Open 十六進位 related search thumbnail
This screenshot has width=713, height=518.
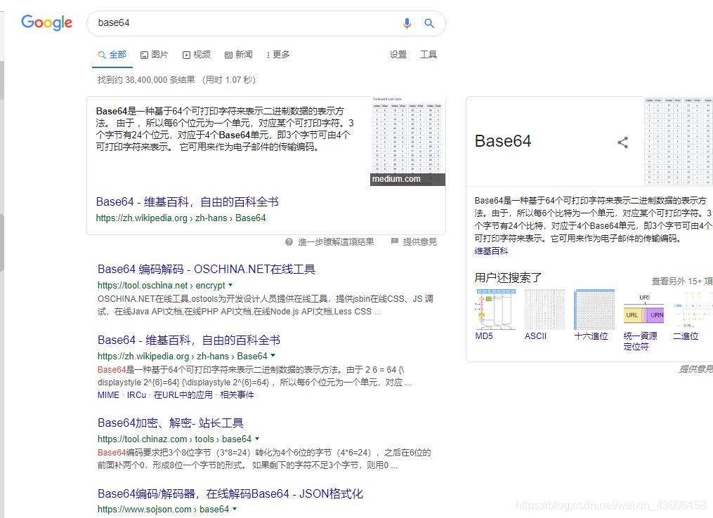pyautogui.click(x=594, y=310)
